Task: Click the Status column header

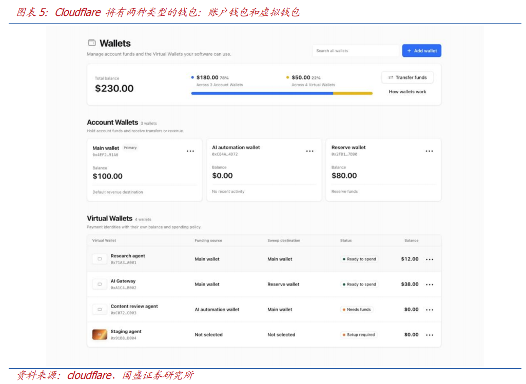Action: [x=346, y=240]
